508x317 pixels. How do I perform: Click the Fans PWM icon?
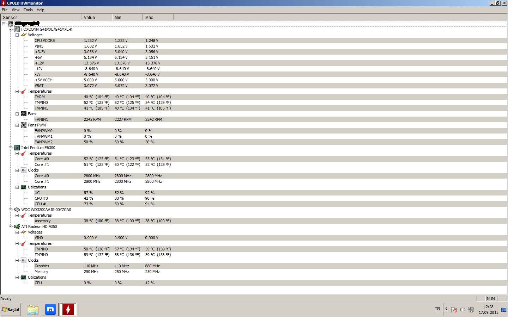(24, 125)
